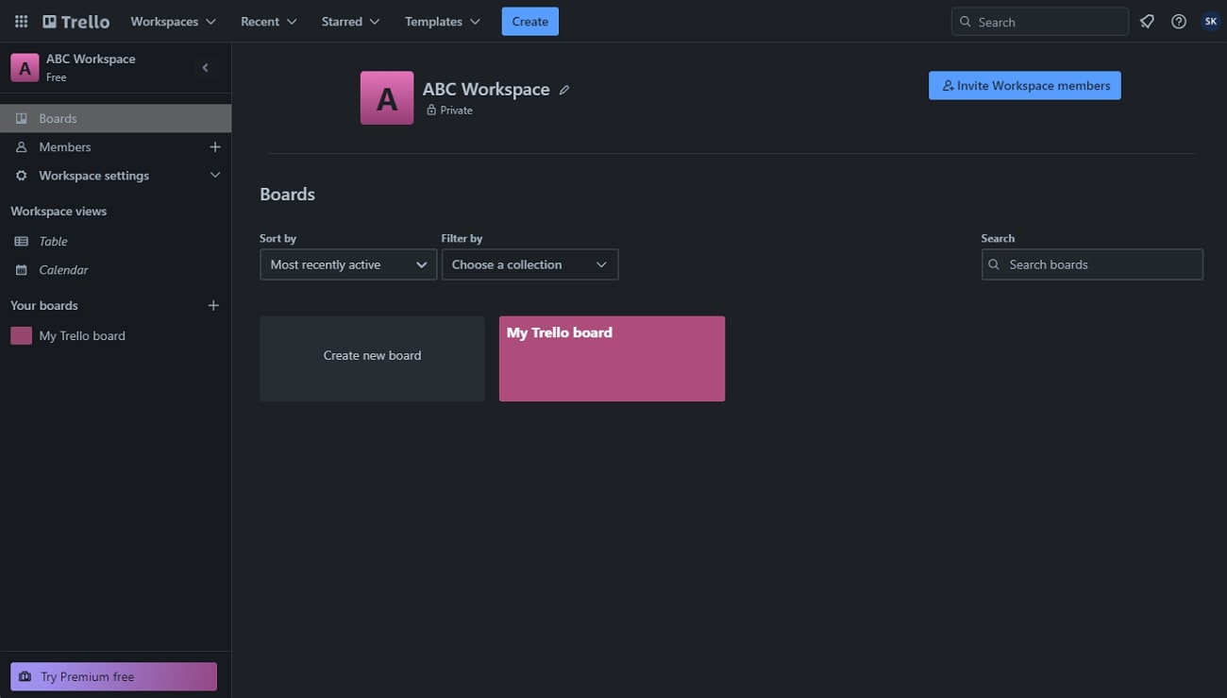Open the Trello apps switcher grid icon
The height and width of the screenshot is (698, 1227).
click(20, 21)
